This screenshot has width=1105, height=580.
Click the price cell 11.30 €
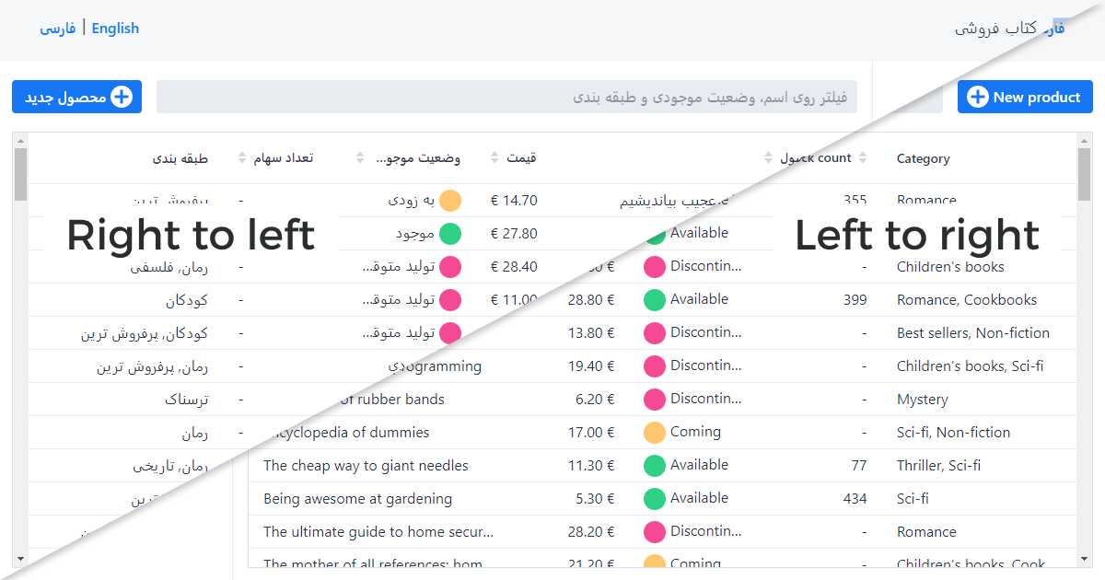(x=591, y=466)
